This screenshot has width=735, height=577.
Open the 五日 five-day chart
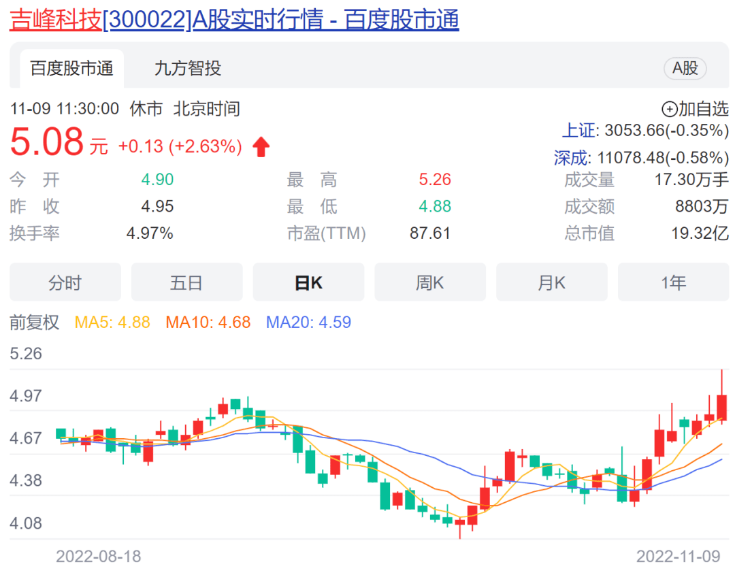pyautogui.click(x=186, y=282)
